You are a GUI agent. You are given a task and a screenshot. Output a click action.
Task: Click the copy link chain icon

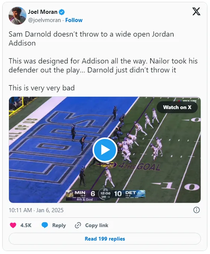(x=78, y=225)
